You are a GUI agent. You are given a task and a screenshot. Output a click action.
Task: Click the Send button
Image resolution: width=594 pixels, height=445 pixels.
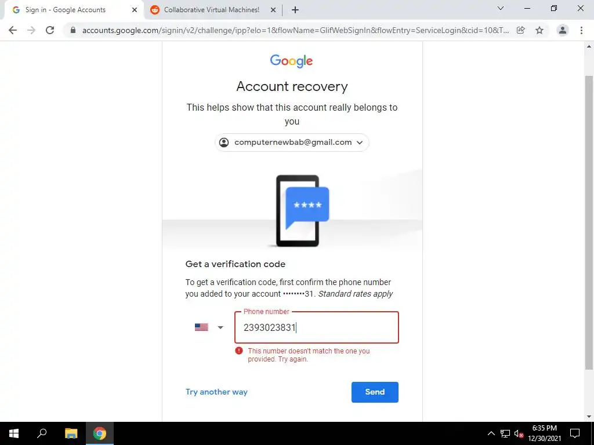coord(375,392)
